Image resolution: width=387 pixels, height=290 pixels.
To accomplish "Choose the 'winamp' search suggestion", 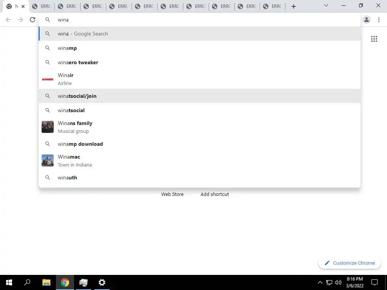I will coord(200,48).
